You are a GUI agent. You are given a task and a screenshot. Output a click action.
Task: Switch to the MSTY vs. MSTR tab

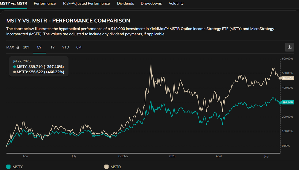pos(13,4)
